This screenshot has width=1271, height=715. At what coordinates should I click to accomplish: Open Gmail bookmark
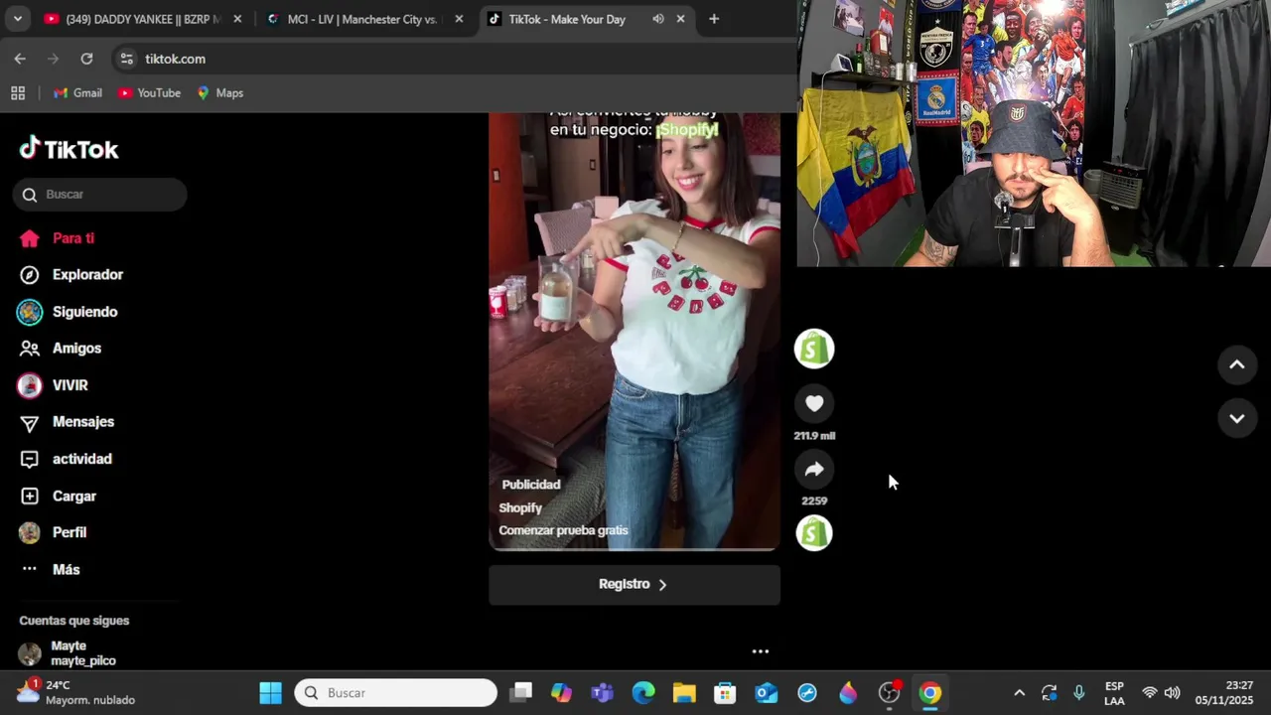point(77,93)
